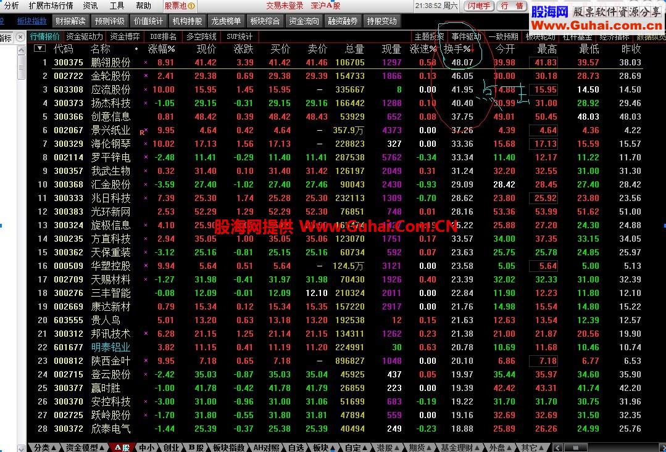Sort by the 最高 column header
This screenshot has width=666, height=452.
click(547, 49)
